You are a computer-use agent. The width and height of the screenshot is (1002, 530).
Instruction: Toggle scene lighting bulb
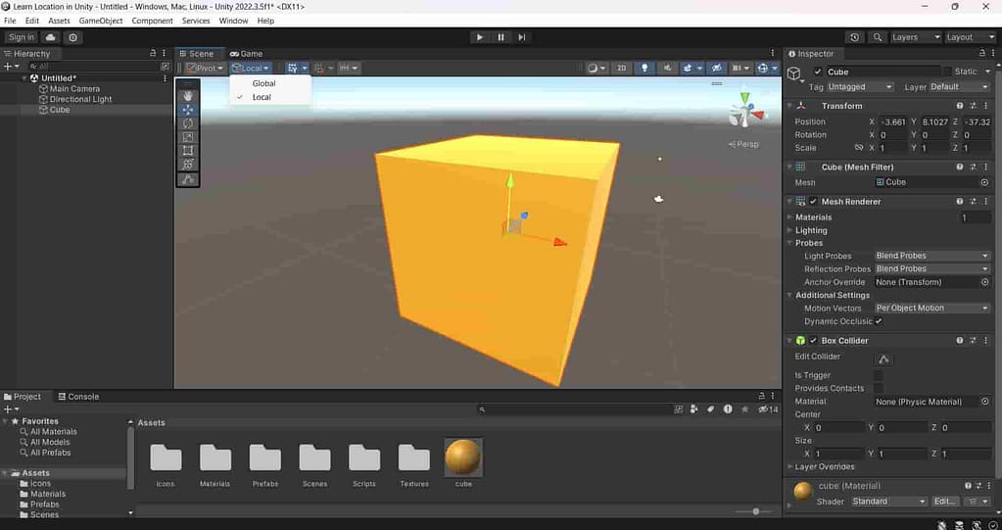(644, 68)
